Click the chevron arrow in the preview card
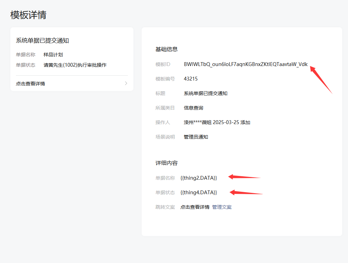The height and width of the screenshot is (263, 348). click(x=126, y=83)
